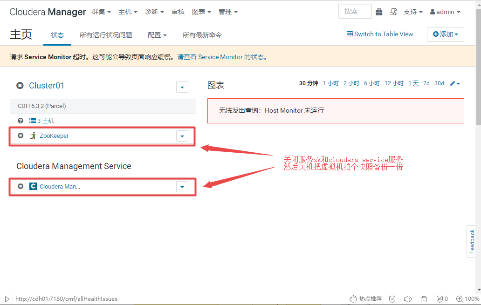Open the 诊断 menu
The width and height of the screenshot is (481, 305).
(x=154, y=12)
